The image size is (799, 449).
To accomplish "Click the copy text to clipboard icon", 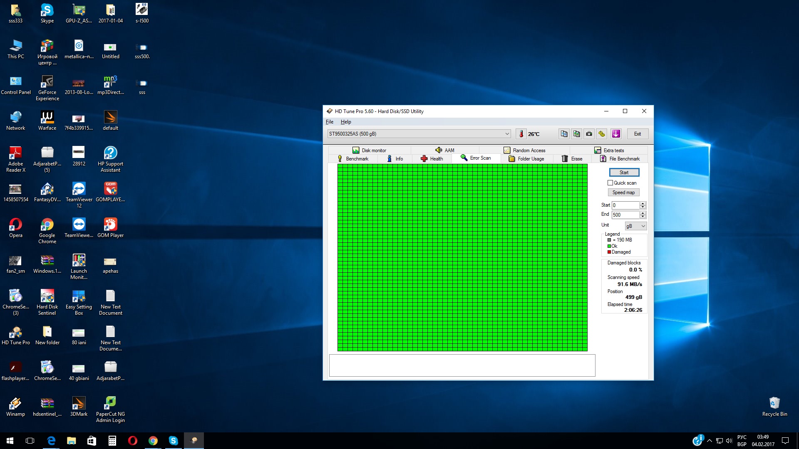I will (x=564, y=134).
